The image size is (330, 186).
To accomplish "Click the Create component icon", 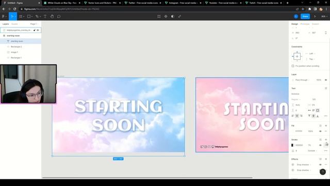I will point(166,17).
